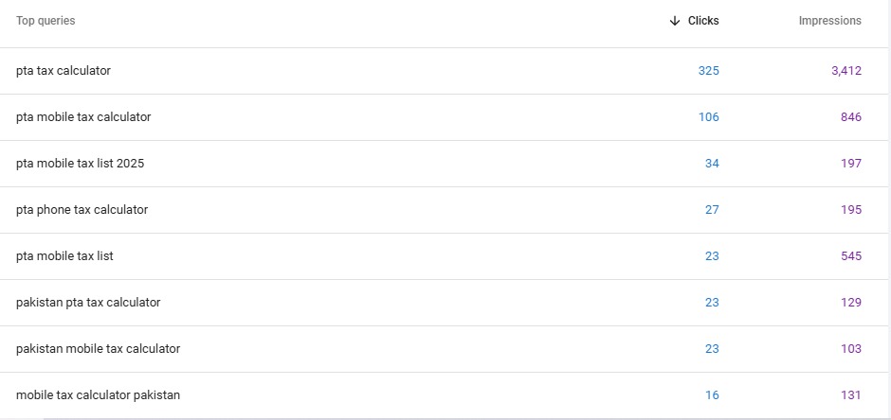Select the 'pakistan mobile tax calculator' query
891x420 pixels.
point(98,349)
